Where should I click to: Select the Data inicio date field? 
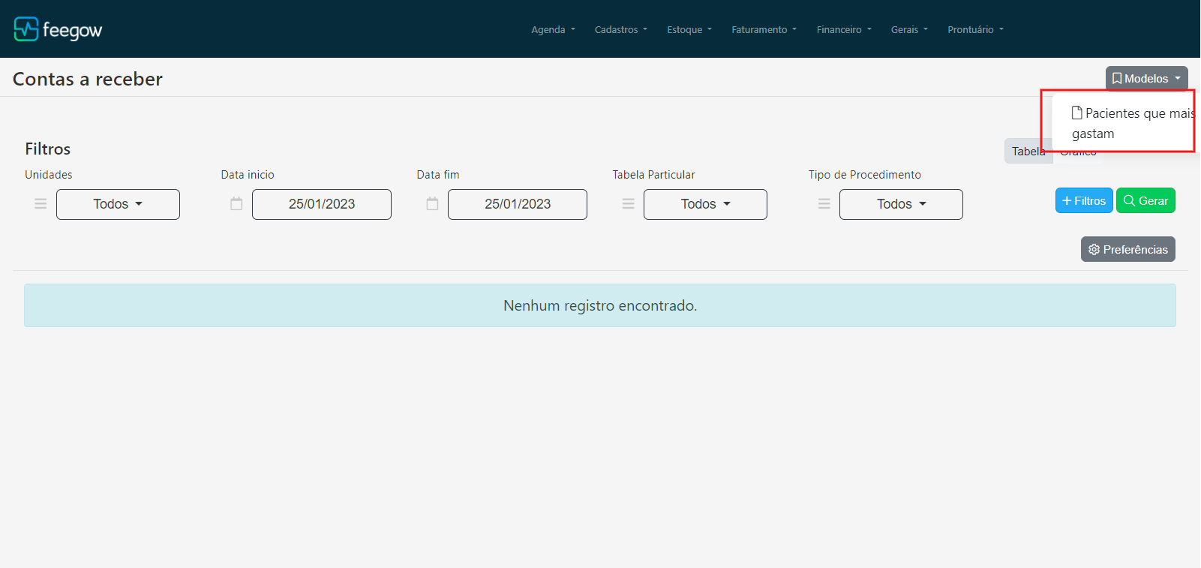[322, 204]
